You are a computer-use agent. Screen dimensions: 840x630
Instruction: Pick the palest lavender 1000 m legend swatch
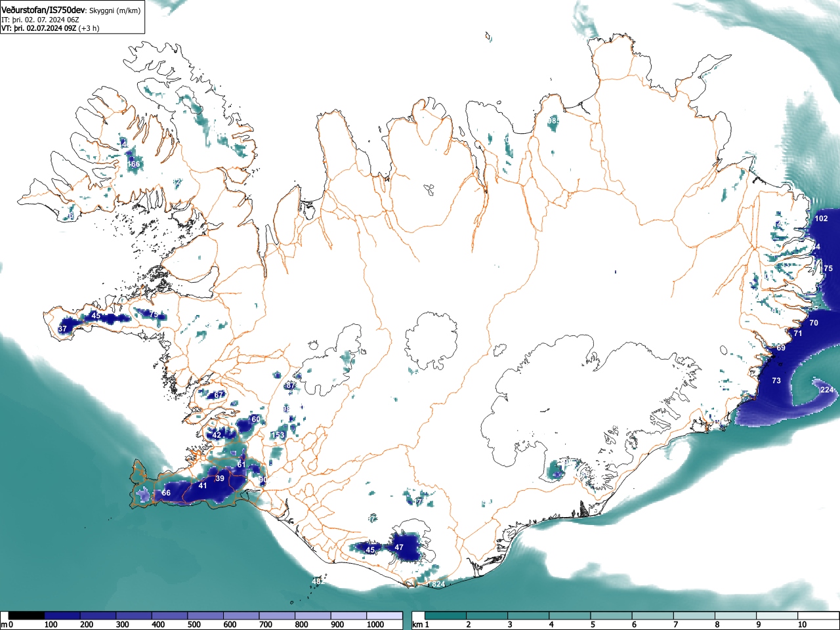point(385,616)
